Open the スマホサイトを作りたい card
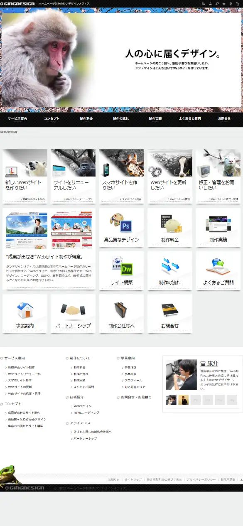243x526 pixels. (122, 176)
